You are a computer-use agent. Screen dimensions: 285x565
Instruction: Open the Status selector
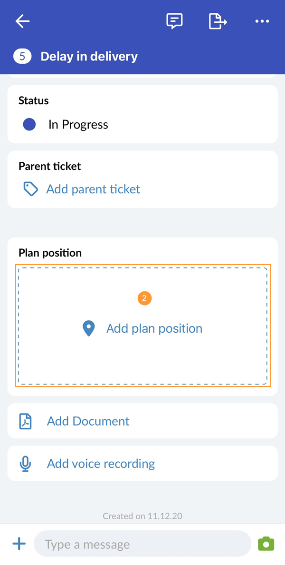33,100
